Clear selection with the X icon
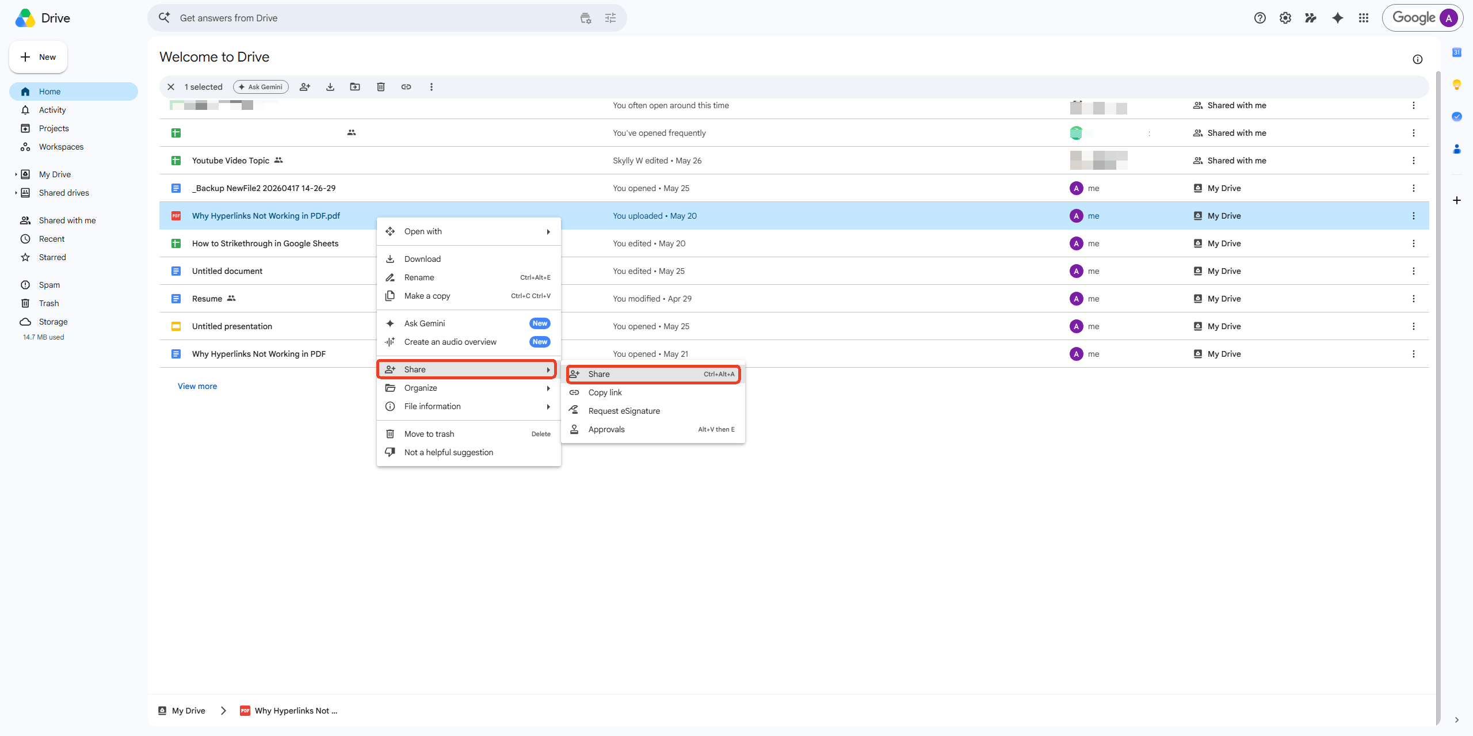Image resolution: width=1473 pixels, height=736 pixels. [171, 87]
